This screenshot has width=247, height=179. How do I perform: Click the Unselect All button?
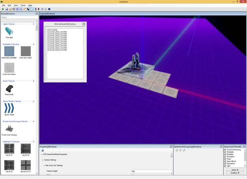click(x=235, y=173)
